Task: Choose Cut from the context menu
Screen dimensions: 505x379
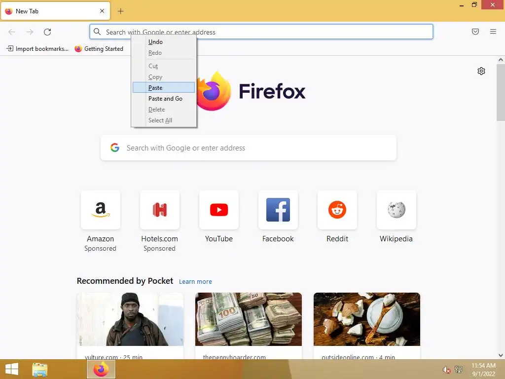Action: click(164, 66)
